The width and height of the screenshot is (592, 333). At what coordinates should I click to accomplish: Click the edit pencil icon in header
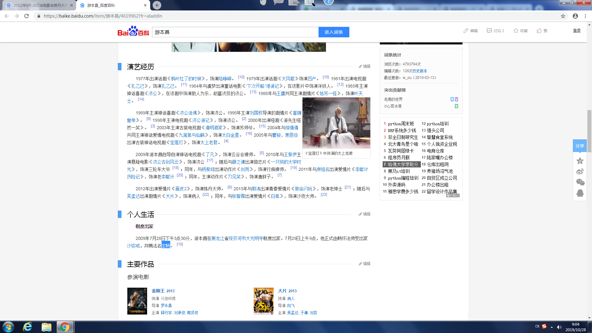pos(466,31)
